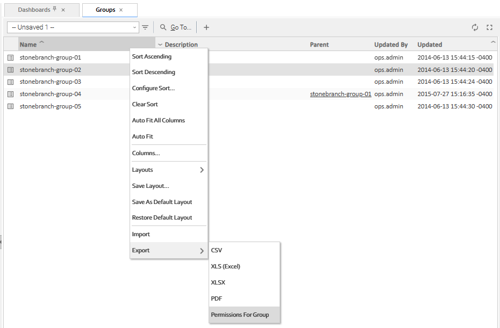Viewport: 500px width, 328px height.
Task: Open the record icon for stonebranch-group-03
Action: (10, 82)
